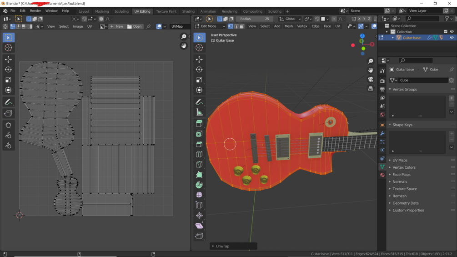The height and width of the screenshot is (257, 457).
Task: Expand the UV Maps panel
Action: tap(400, 160)
